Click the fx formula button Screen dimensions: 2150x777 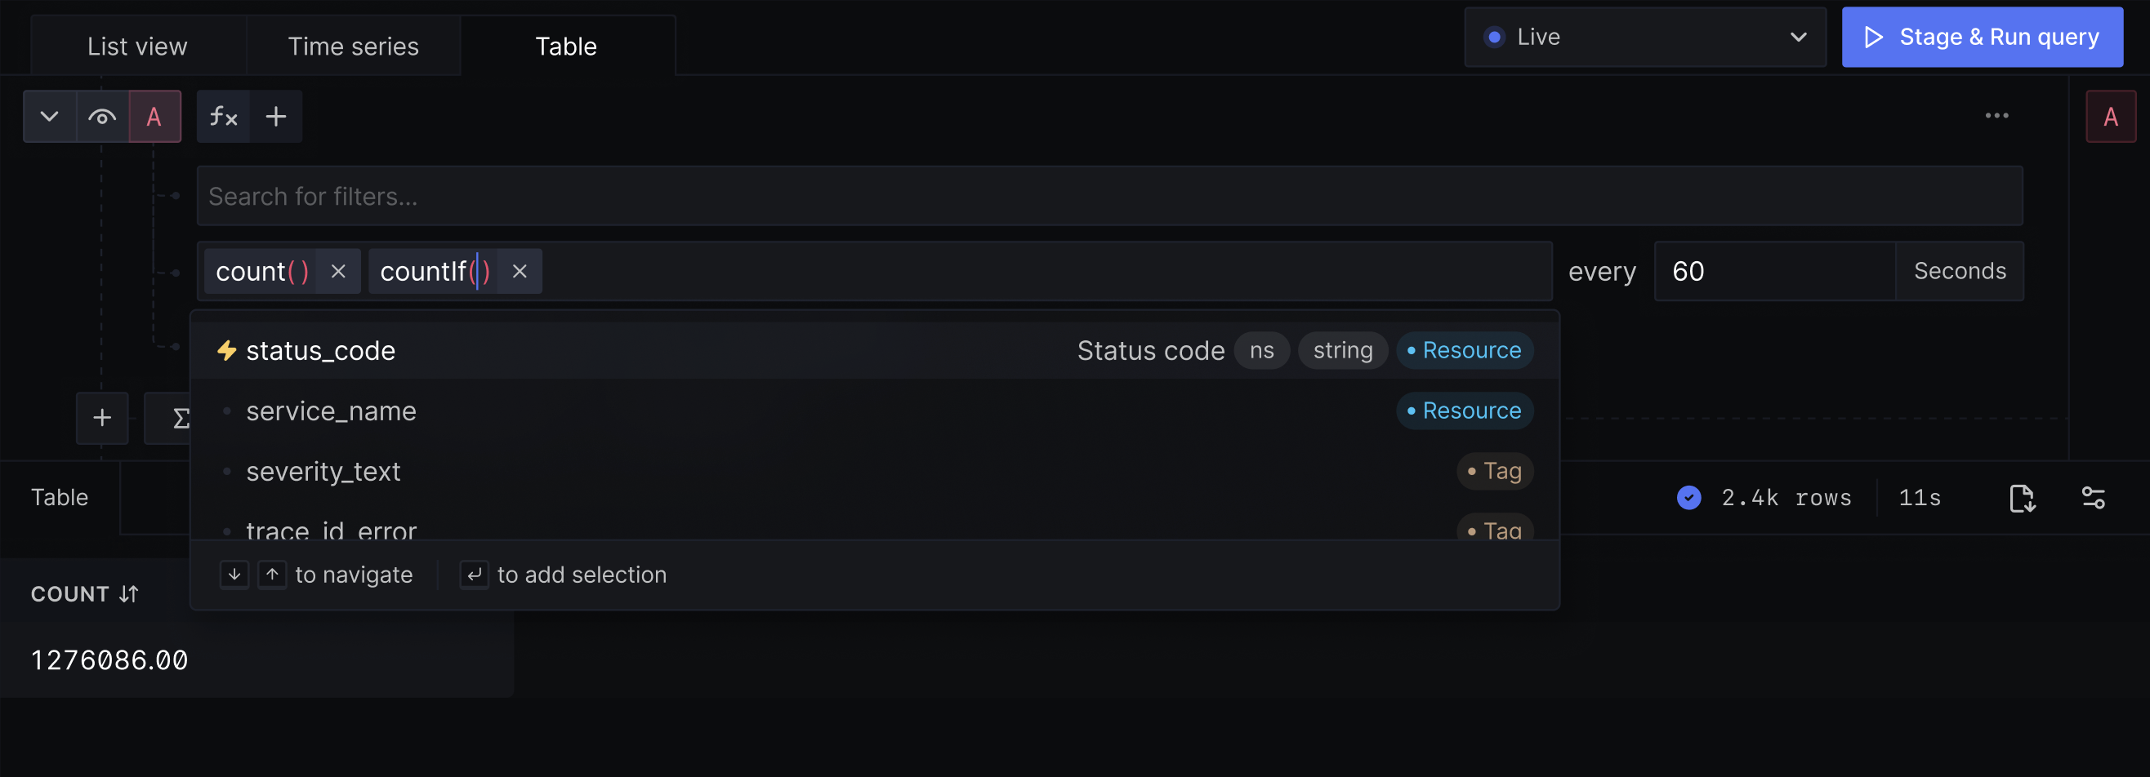[223, 117]
